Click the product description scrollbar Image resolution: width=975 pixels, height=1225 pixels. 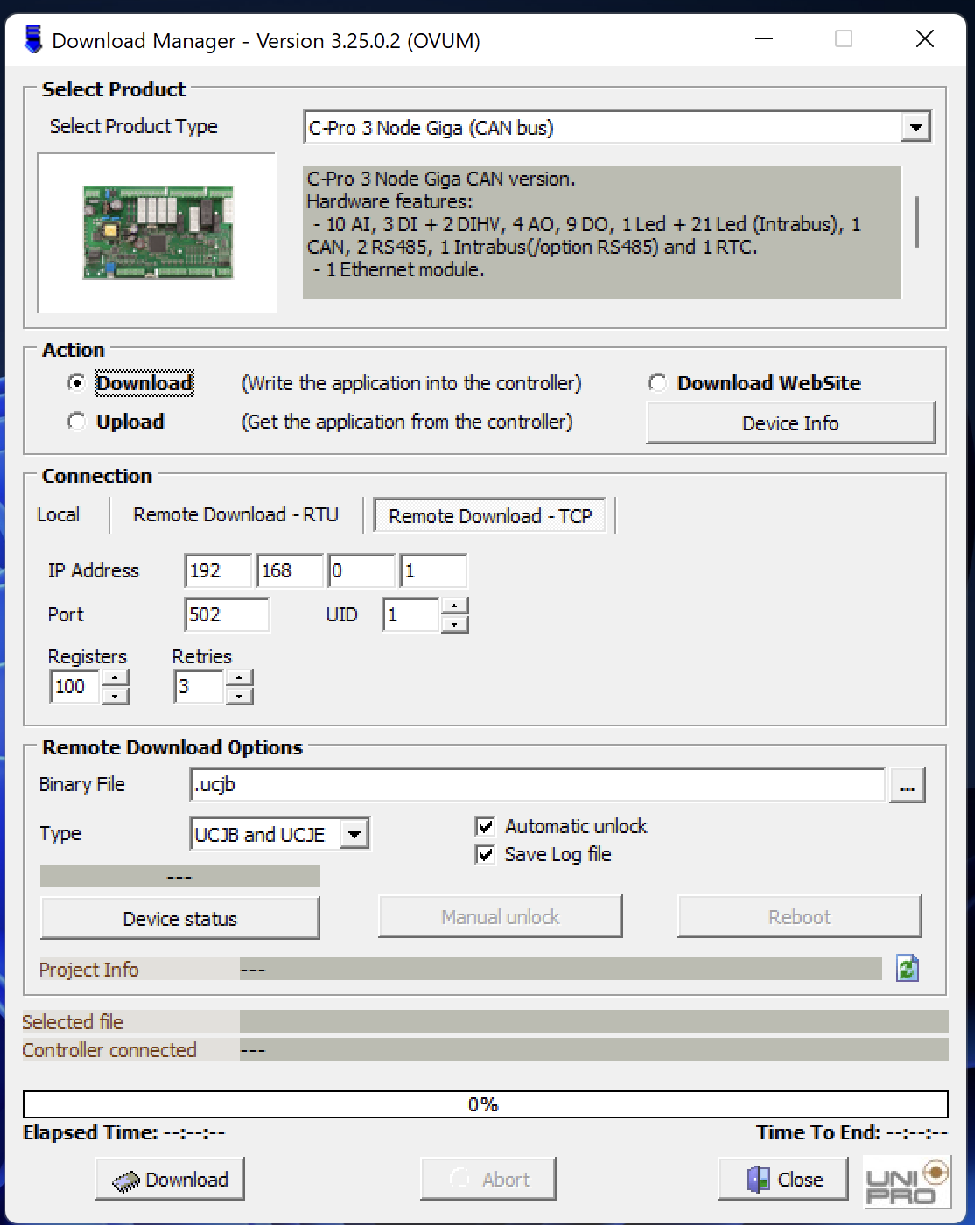(x=917, y=222)
